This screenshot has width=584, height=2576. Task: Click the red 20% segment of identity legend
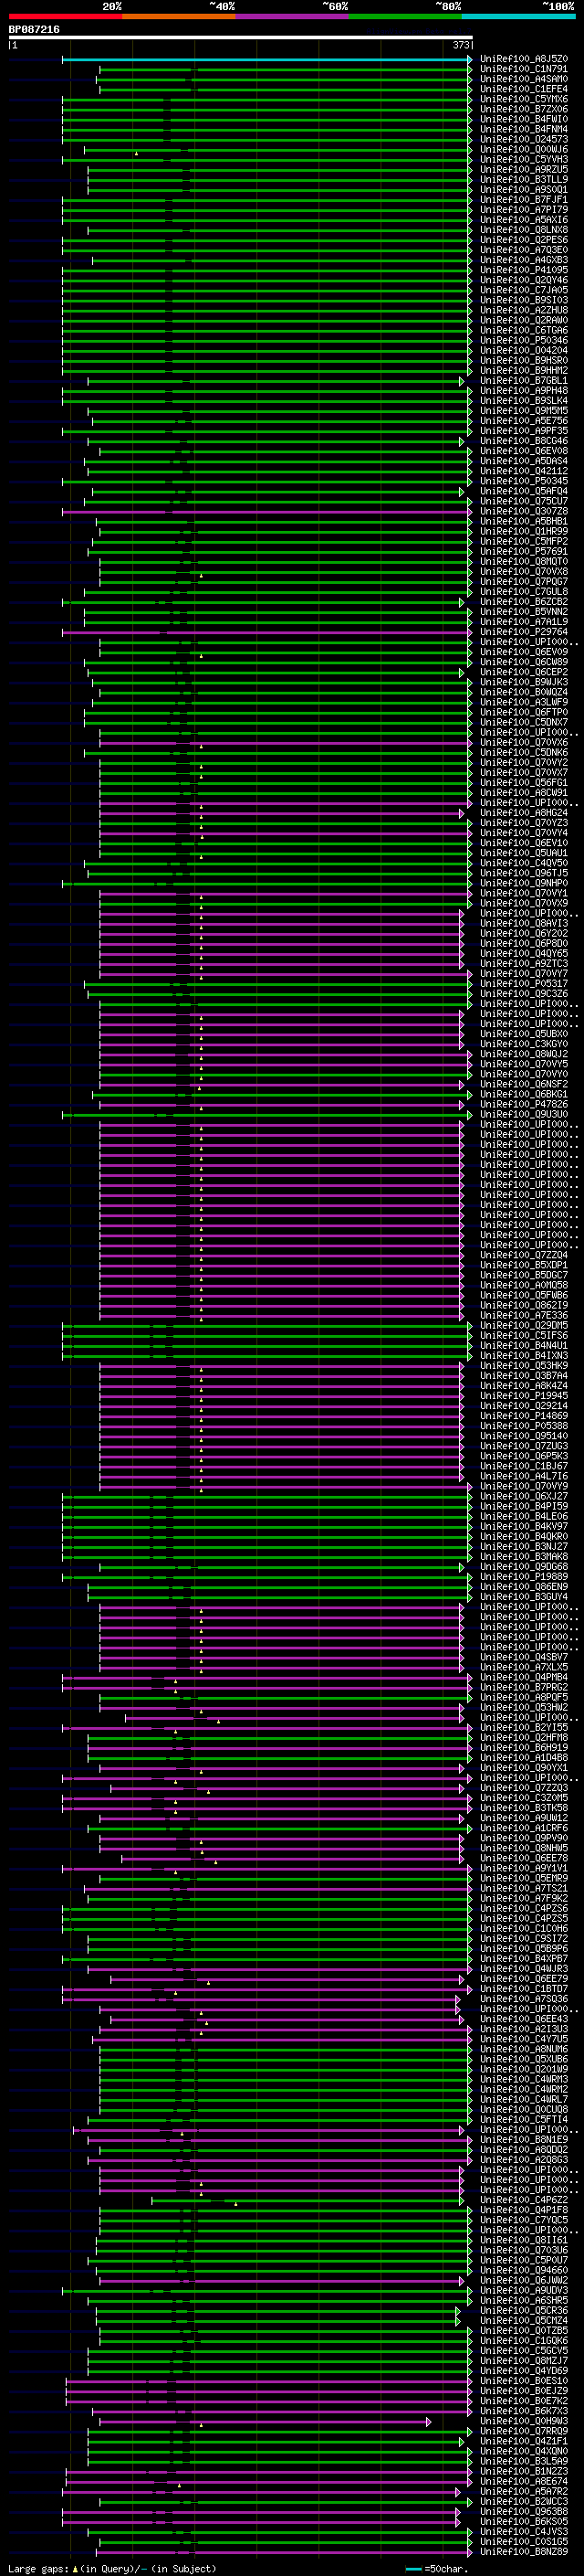coord(66,17)
